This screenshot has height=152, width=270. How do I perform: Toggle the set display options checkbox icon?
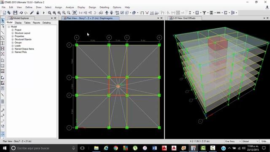tap(122, 13)
